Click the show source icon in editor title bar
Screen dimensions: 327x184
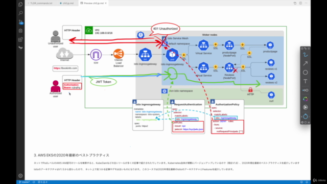click(x=295, y=3)
